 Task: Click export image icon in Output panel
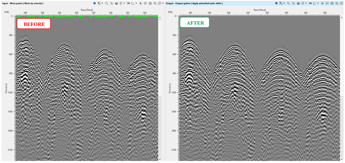[332, 3]
